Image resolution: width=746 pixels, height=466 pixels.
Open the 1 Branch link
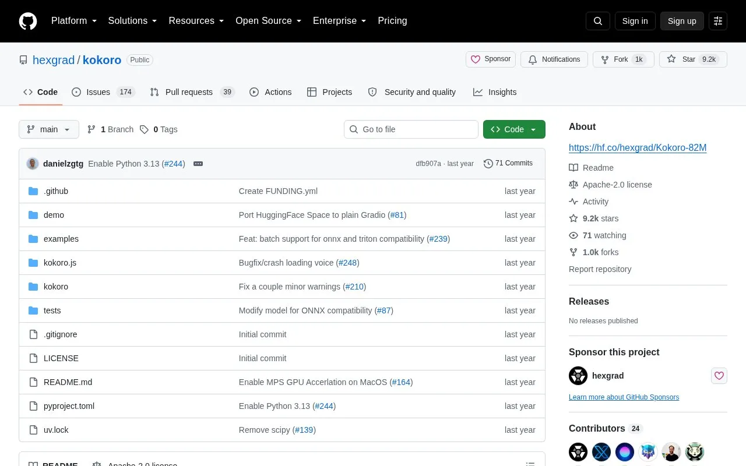tap(111, 129)
